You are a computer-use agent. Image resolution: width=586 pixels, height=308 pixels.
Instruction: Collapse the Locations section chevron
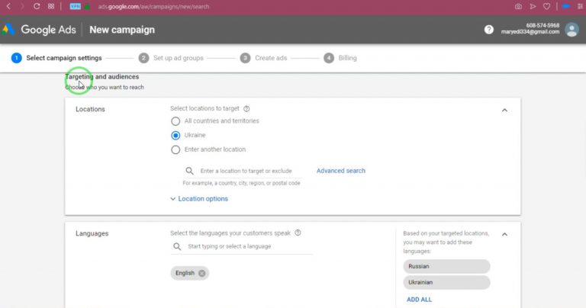point(504,110)
